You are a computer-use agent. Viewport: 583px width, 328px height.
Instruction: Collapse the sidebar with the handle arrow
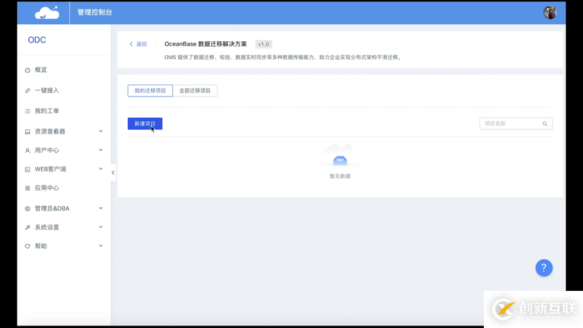click(113, 173)
